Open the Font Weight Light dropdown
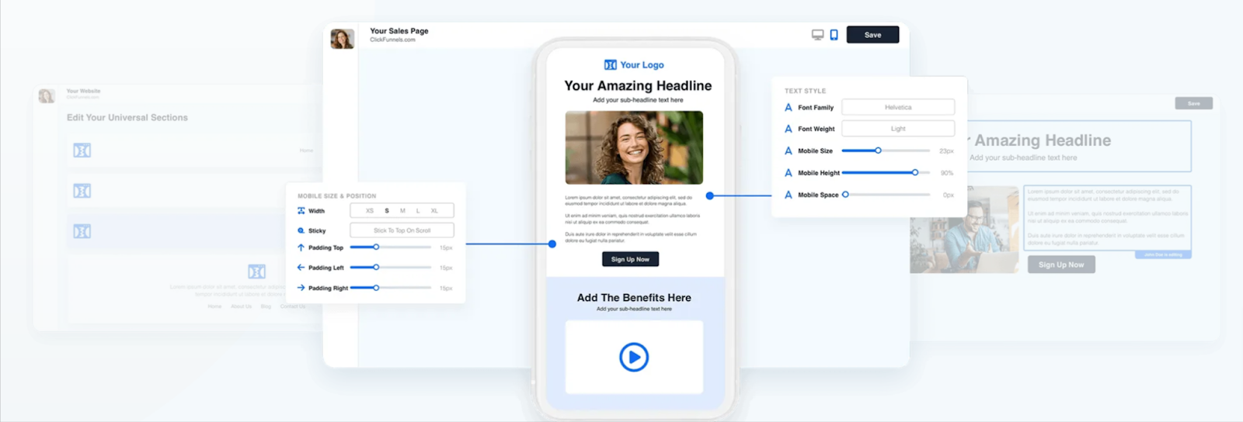This screenshot has width=1243, height=422. tap(898, 129)
